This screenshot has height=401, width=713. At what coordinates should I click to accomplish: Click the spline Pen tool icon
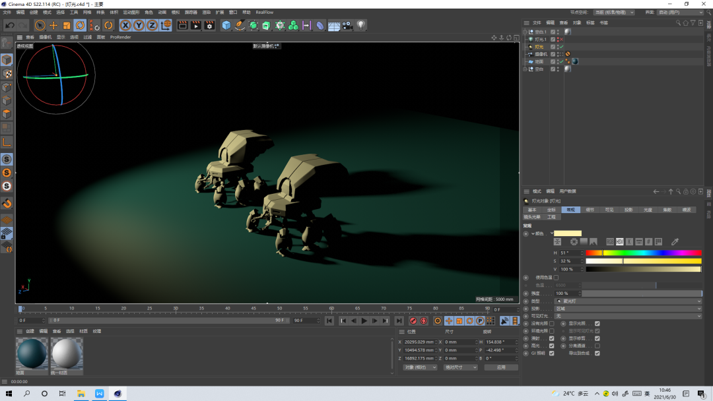coord(240,26)
